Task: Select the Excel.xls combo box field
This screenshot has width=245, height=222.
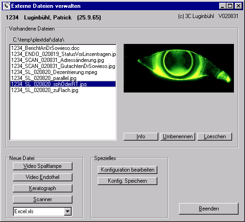Action: (x=42, y=211)
